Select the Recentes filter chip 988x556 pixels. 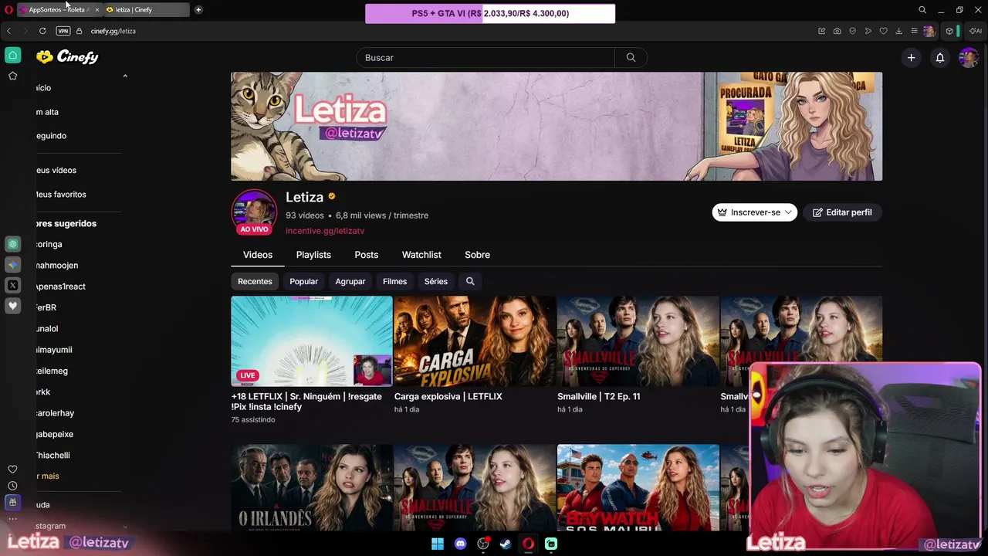(255, 281)
